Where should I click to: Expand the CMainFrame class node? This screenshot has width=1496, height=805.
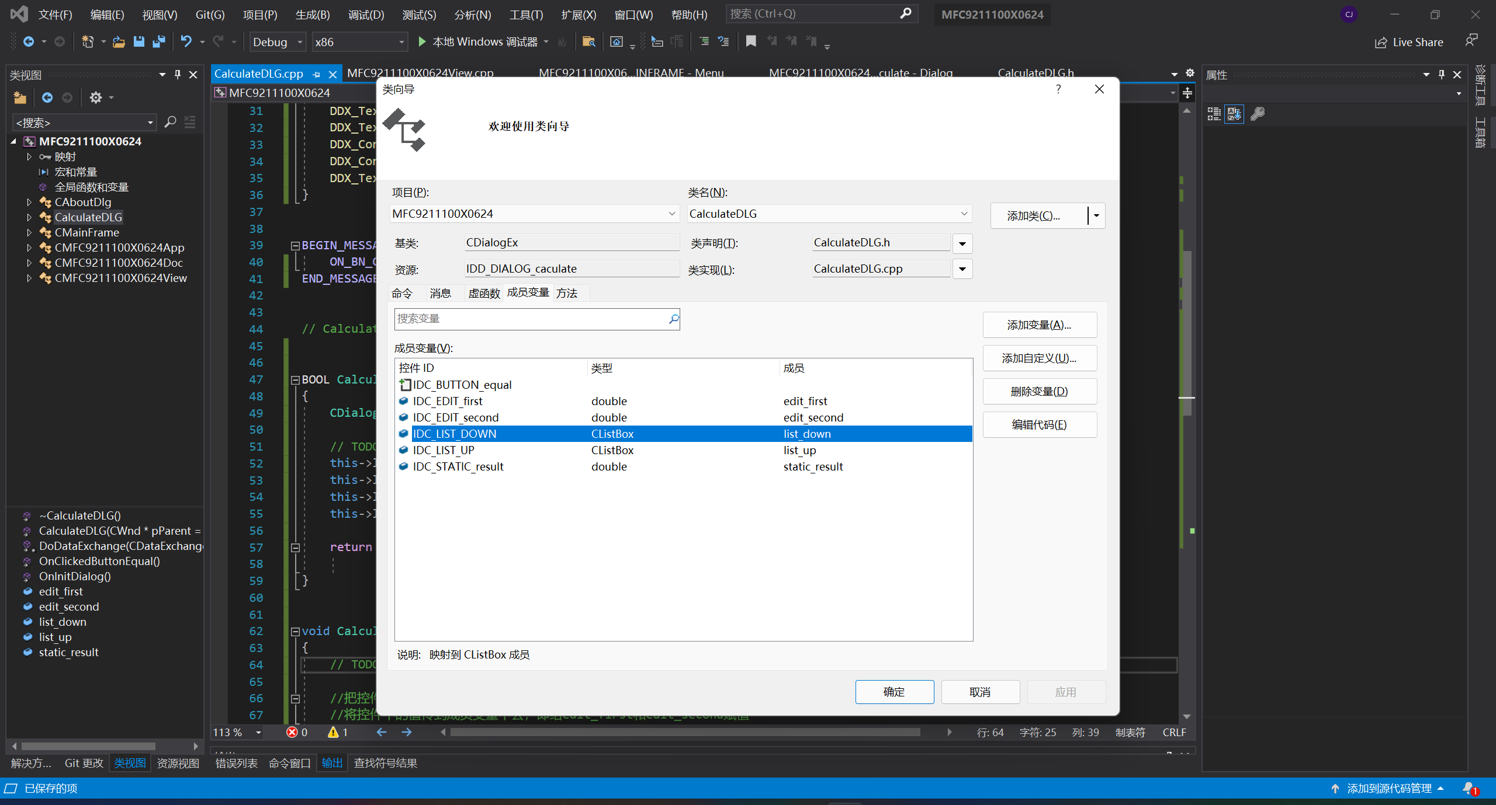tap(29, 232)
